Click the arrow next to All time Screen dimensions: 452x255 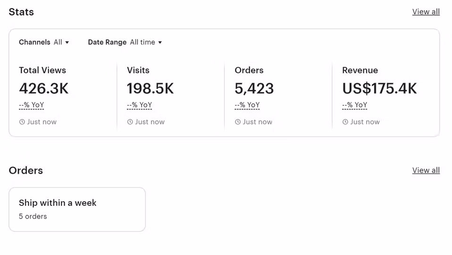(x=160, y=42)
